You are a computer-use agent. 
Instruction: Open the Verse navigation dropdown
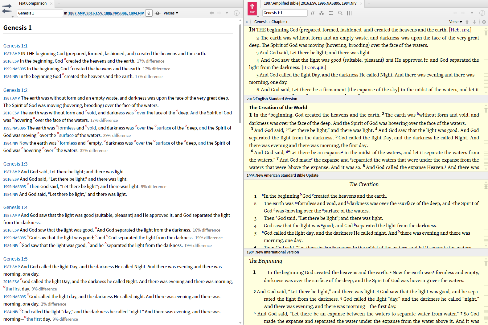pyautogui.click(x=456, y=22)
